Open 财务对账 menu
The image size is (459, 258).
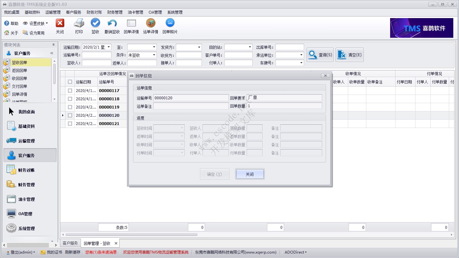pyautogui.click(x=94, y=12)
